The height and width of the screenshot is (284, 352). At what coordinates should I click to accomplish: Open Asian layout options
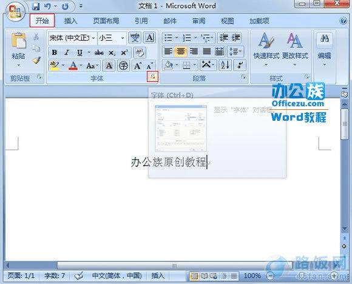tap(208, 65)
